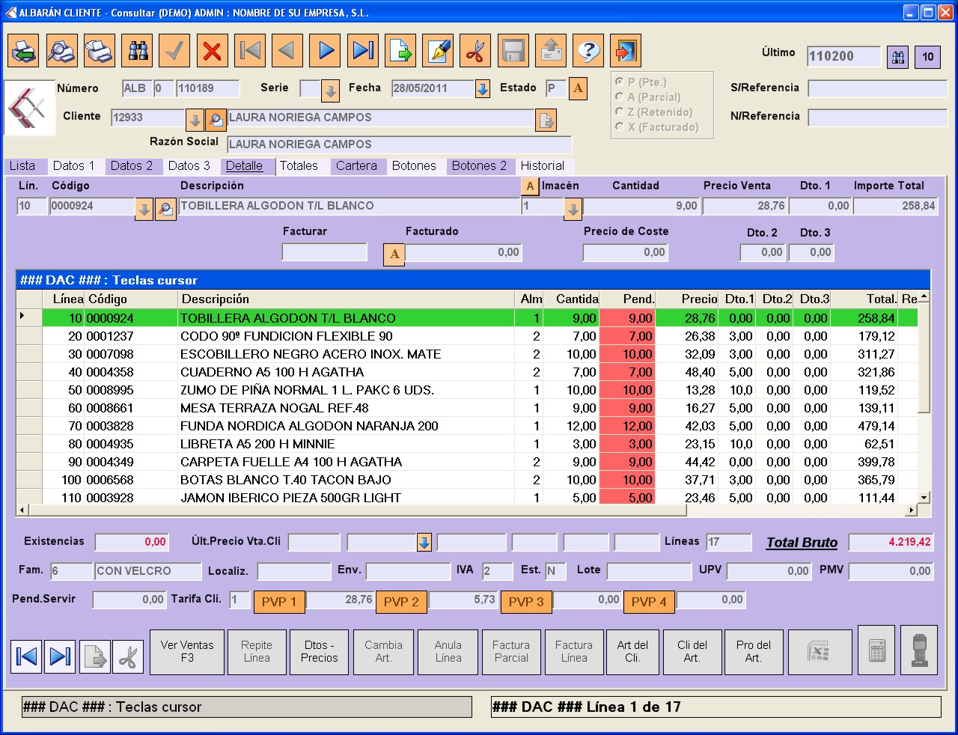The height and width of the screenshot is (735, 958).
Task: Select row ZUMO DE PIÑA NORMAL 1 L.
Action: 468,390
